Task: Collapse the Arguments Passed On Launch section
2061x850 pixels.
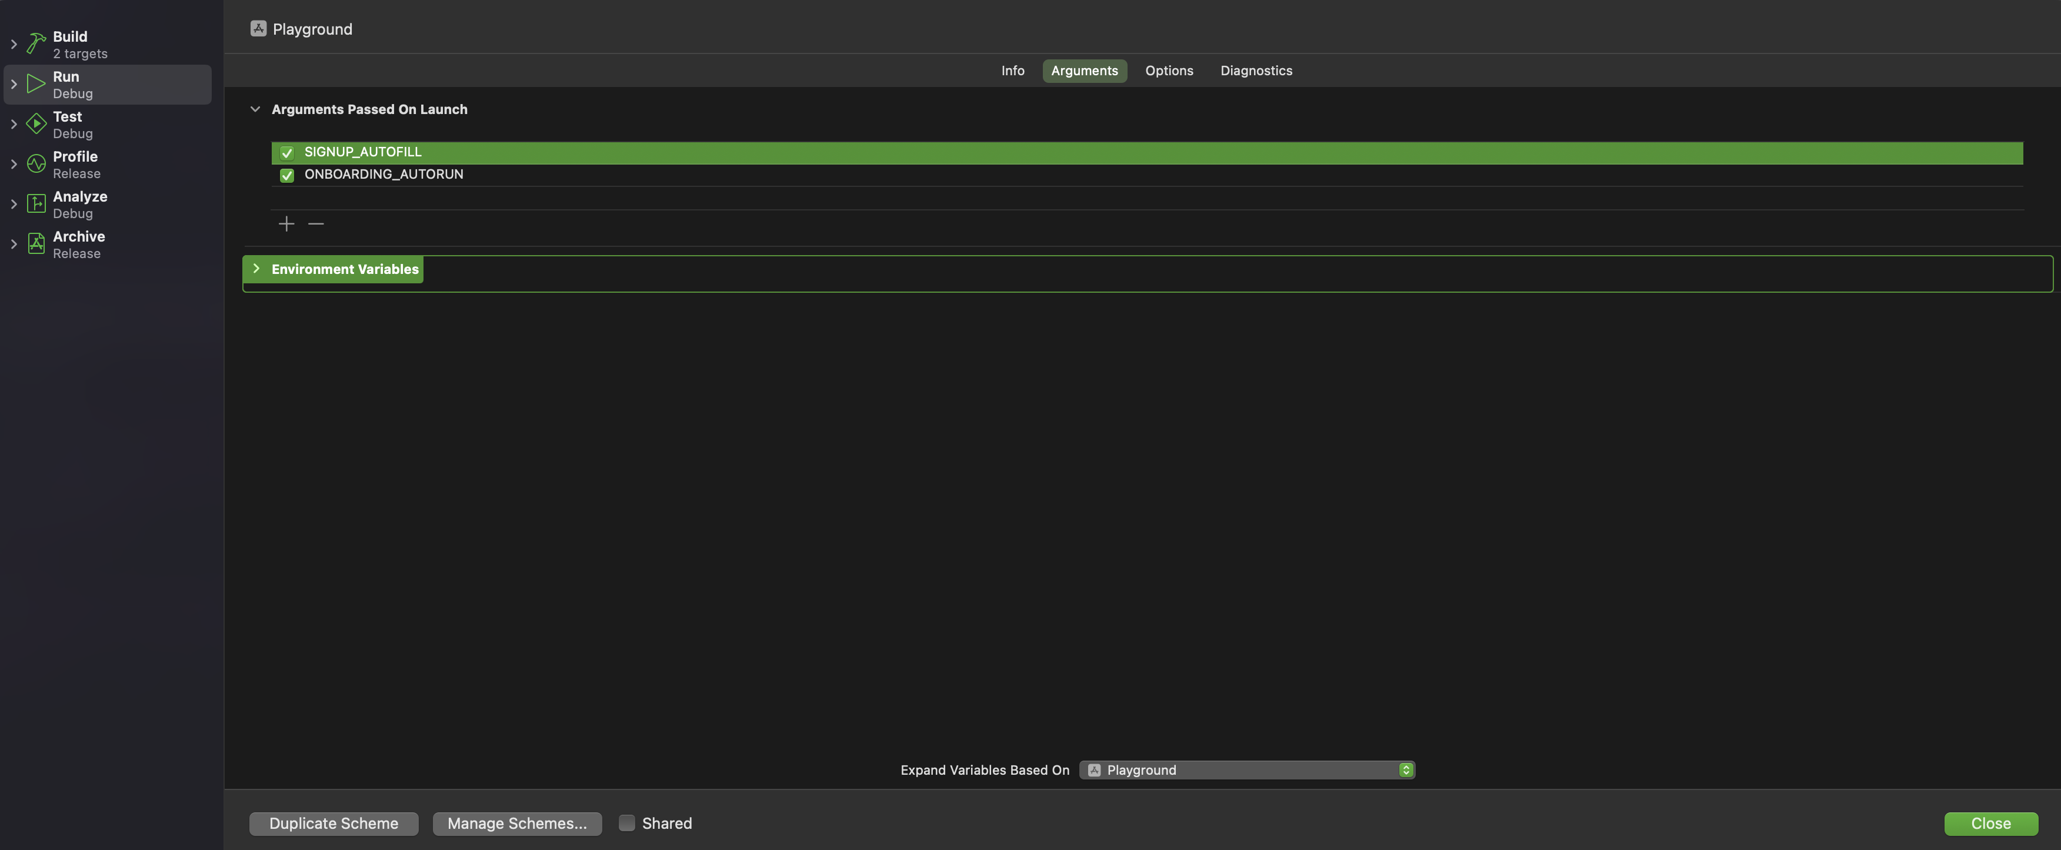Action: [x=255, y=109]
